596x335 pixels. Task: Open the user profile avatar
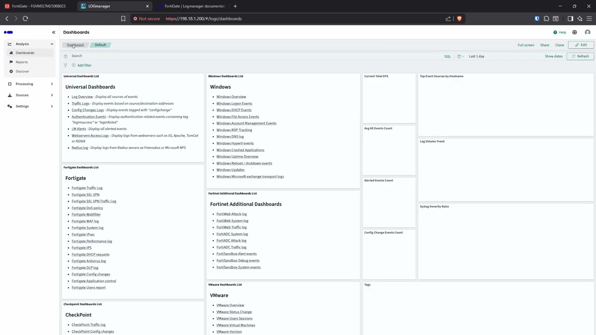[x=588, y=33]
